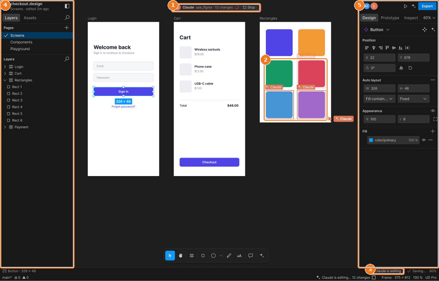
Task: Expand the Payment frame layer
Action: [5, 127]
